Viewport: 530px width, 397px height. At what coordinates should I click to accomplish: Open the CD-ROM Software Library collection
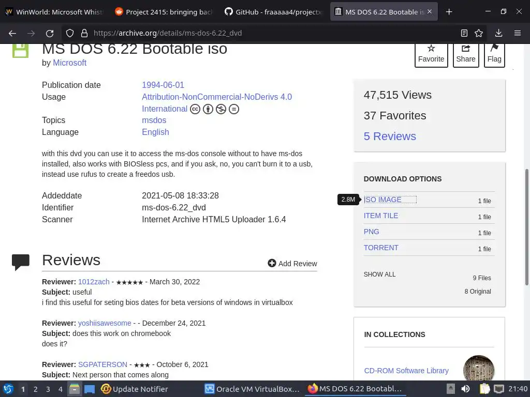[x=406, y=371]
